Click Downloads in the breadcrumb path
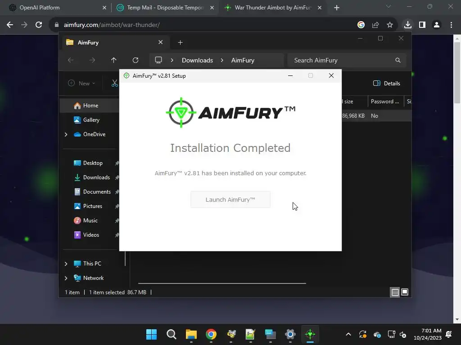The width and height of the screenshot is (461, 345). (197, 60)
